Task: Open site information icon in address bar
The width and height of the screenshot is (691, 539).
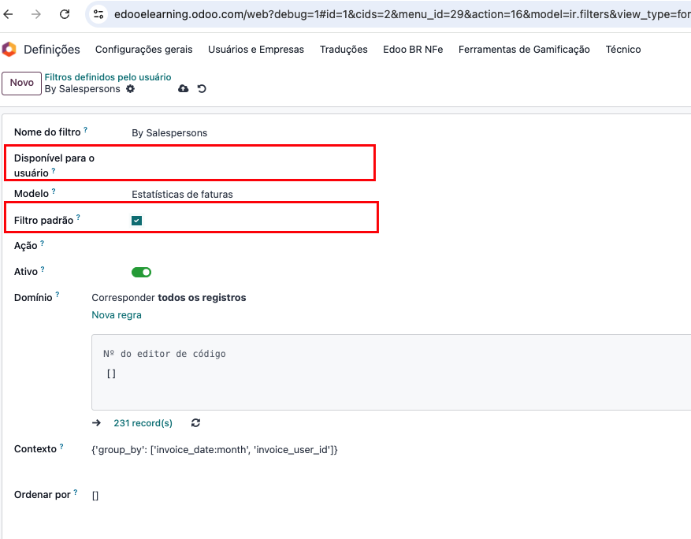Action: pyautogui.click(x=98, y=14)
